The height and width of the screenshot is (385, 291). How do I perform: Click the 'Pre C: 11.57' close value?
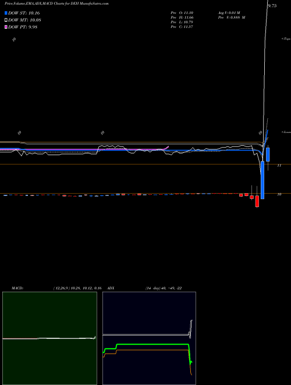tap(182, 27)
